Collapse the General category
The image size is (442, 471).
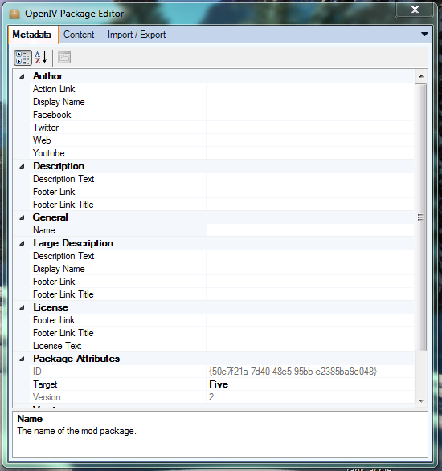22,217
